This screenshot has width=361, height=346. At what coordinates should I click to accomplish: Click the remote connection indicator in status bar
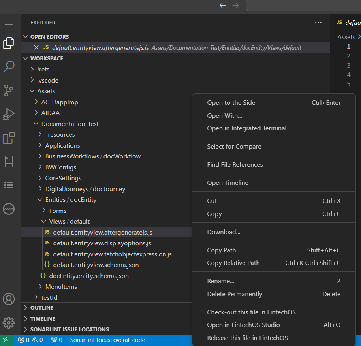6,340
